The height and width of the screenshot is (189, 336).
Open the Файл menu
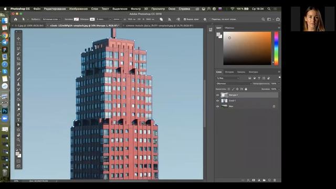[x=37, y=9]
